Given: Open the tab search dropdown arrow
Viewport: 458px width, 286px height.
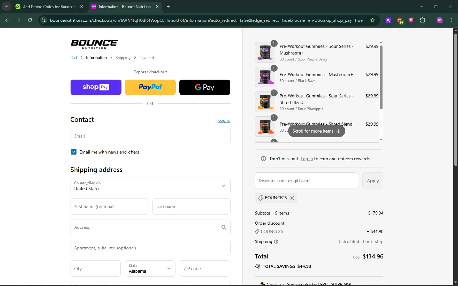Looking at the screenshot, I should tap(6, 6).
